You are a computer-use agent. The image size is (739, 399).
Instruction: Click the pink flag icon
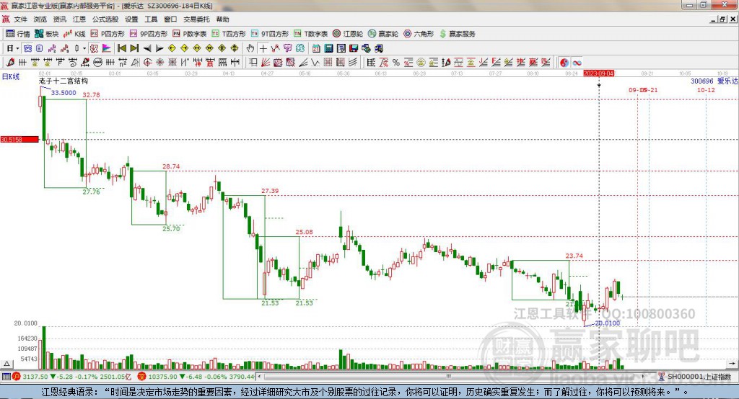(107, 48)
